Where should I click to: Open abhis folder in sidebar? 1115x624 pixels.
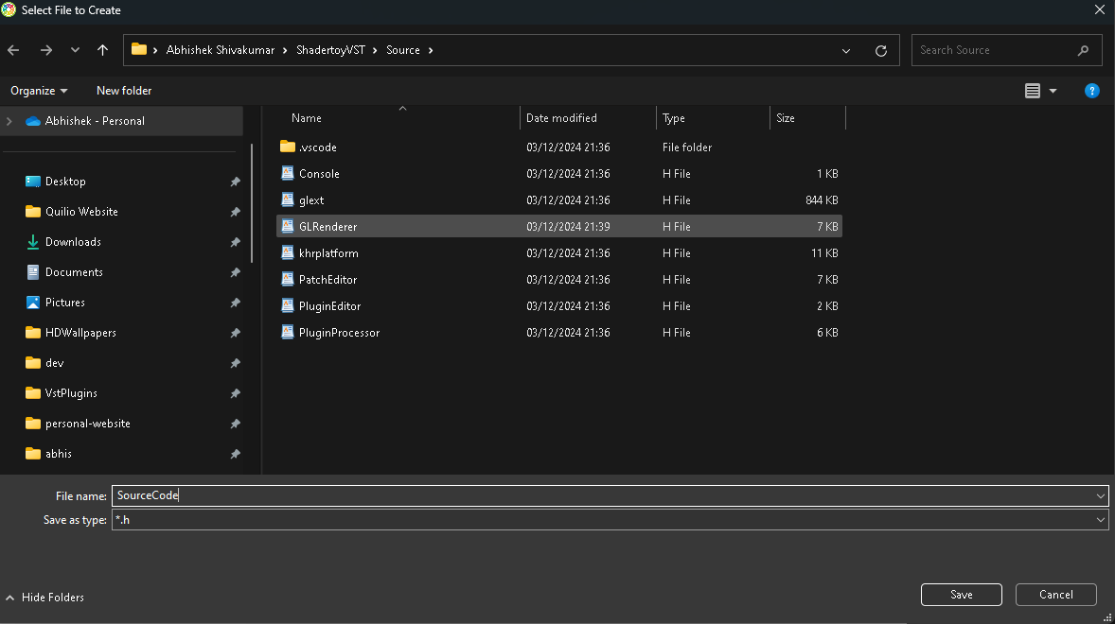[59, 454]
